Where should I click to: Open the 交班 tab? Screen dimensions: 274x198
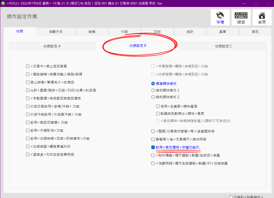[157, 32]
